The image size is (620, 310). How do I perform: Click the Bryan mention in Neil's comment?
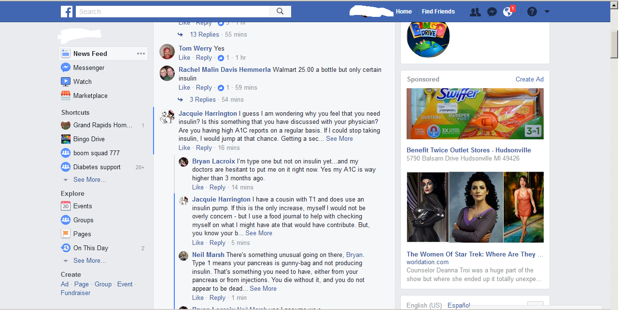[x=354, y=255]
